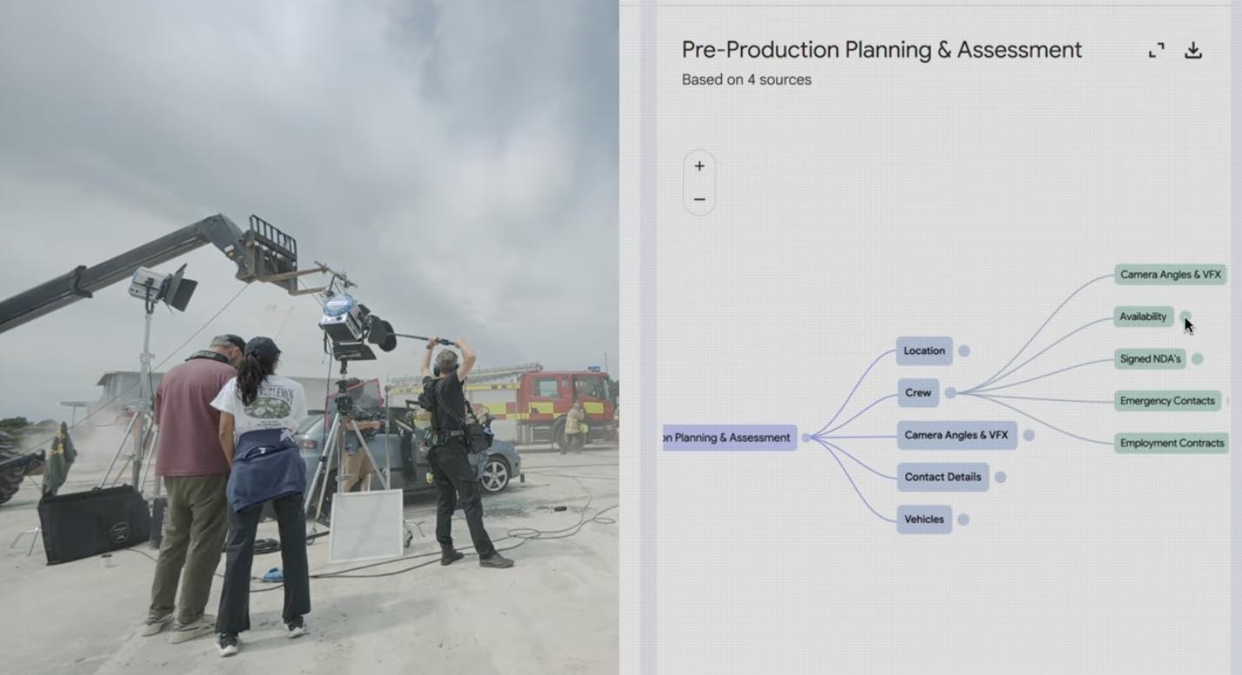
Task: Click the green Camera Angles & VFX node
Action: click(1170, 275)
